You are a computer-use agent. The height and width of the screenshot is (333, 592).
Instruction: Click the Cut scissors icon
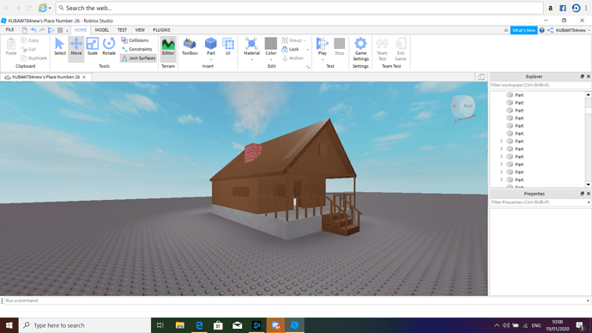pyautogui.click(x=24, y=49)
